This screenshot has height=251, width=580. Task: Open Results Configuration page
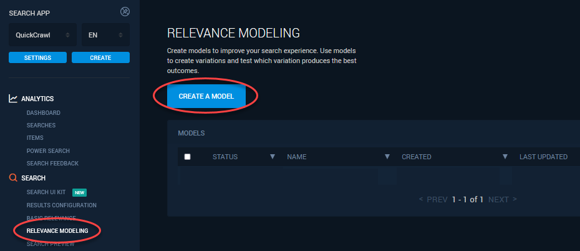point(61,205)
